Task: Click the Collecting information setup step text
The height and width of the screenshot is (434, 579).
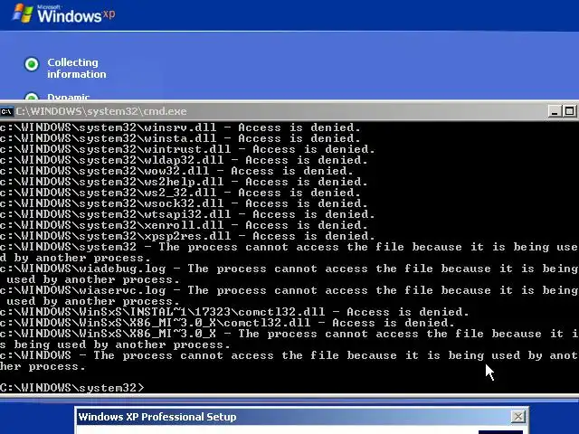Action: click(x=76, y=69)
